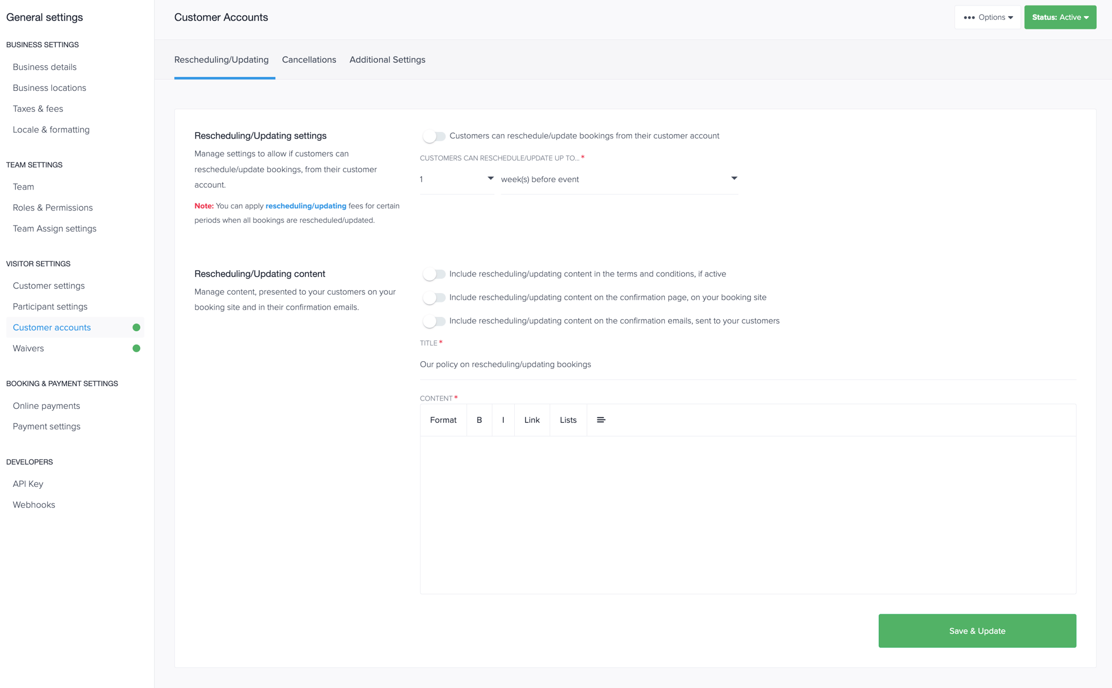
Task: Follow the rescheduling/updating fees link
Action: pyautogui.click(x=306, y=206)
